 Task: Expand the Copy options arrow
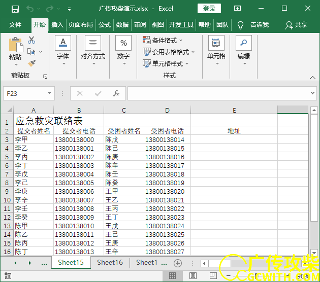pos(41,52)
